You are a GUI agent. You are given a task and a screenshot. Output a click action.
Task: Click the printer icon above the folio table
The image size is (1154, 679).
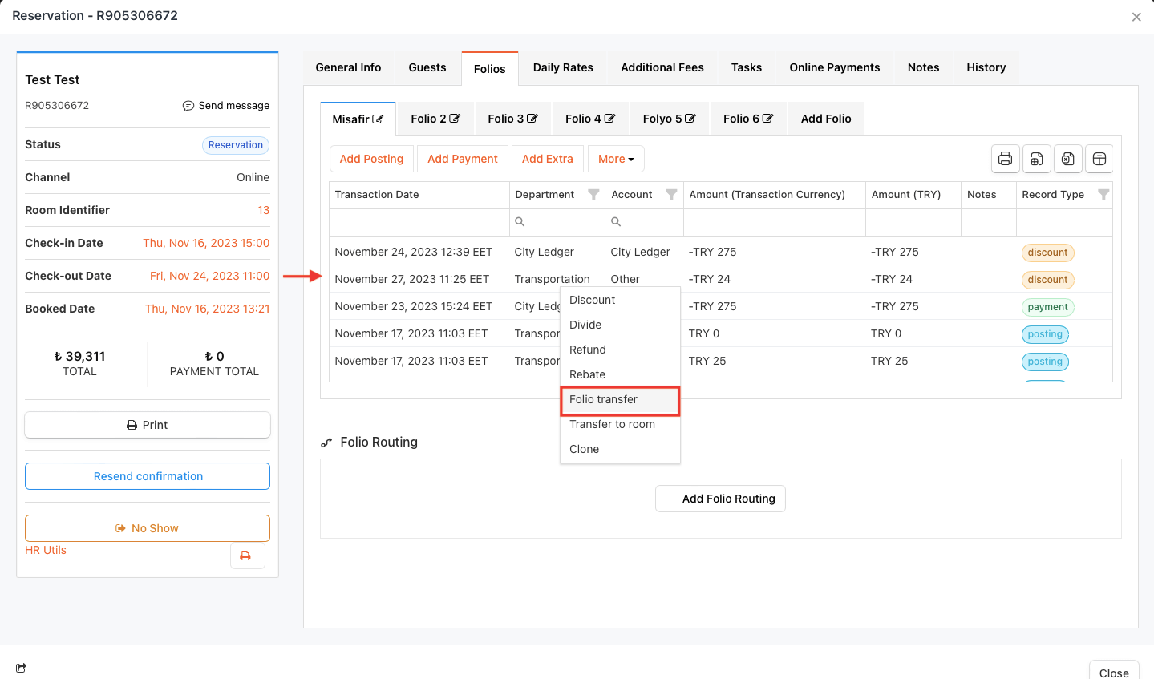tap(1005, 159)
